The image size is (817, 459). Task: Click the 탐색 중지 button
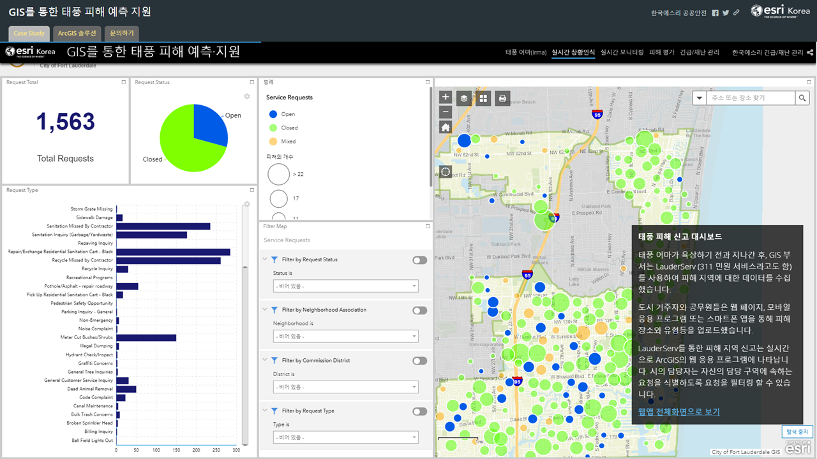coord(797,432)
